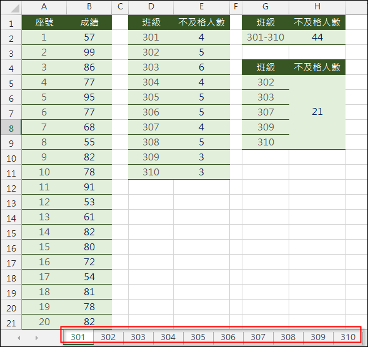
Task: Click the next sheet navigation arrow
Action: [37, 338]
